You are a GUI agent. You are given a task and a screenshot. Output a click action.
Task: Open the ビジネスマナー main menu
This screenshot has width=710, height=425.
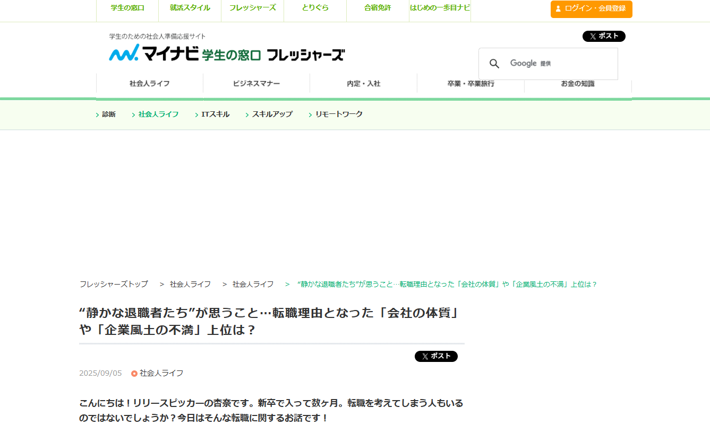click(x=256, y=84)
